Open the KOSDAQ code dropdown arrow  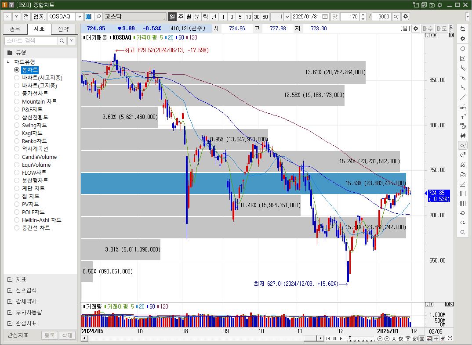80,17
